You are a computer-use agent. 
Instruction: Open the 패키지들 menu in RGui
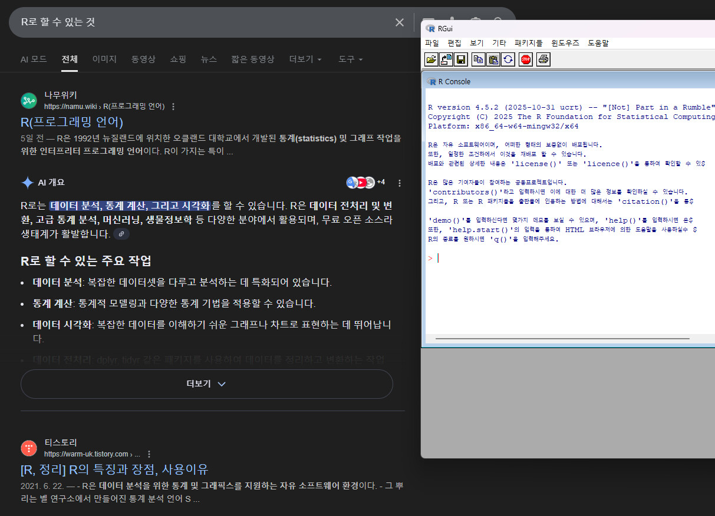[x=528, y=43]
